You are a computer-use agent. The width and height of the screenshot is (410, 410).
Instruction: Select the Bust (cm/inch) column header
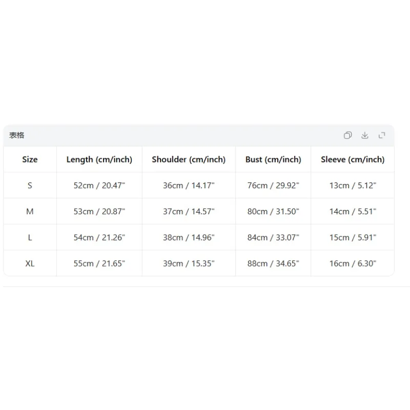[x=273, y=159]
